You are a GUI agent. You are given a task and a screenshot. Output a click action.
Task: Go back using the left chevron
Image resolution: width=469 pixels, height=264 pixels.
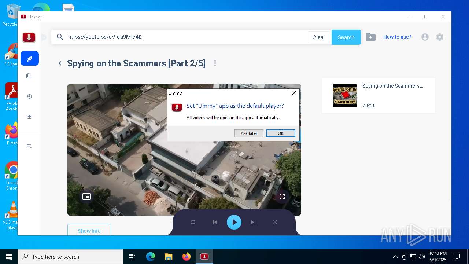click(60, 63)
